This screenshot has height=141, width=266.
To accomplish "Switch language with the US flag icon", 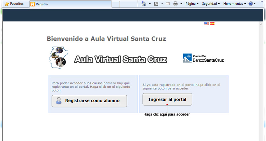I will (x=206, y=24).
